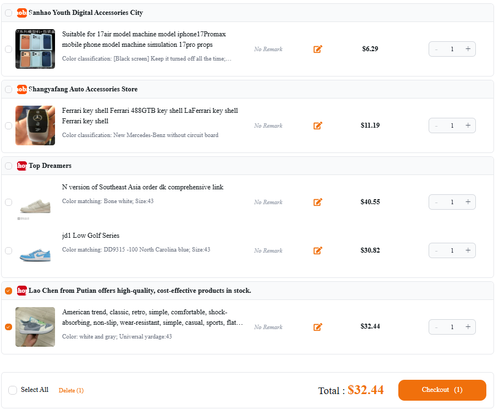
Task: Edit remark for jd1 Low Golf Series
Action: click(317, 250)
